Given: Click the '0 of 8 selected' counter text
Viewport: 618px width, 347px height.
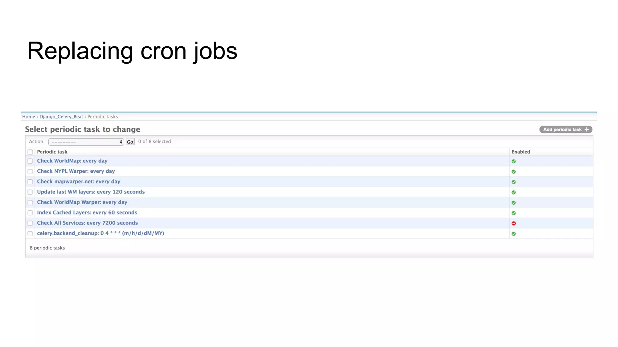Looking at the screenshot, I should click(x=154, y=142).
